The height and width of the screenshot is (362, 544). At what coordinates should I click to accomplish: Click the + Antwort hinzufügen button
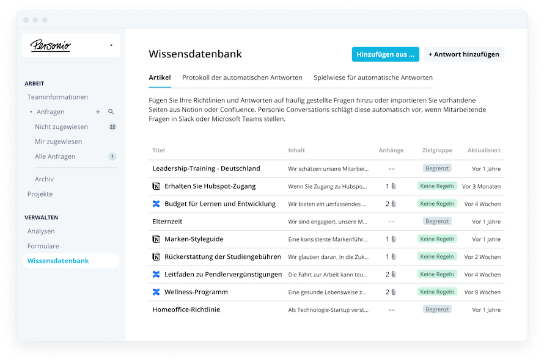pos(464,54)
